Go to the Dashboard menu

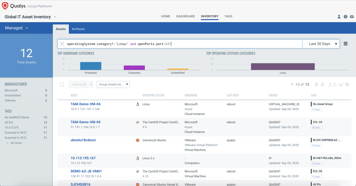pyautogui.click(x=186, y=16)
